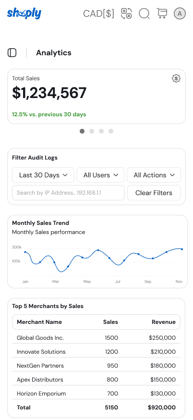Viewport: 193px width, 420px height.
Task: Toggle the sidebar panel icon
Action: tap(12, 53)
